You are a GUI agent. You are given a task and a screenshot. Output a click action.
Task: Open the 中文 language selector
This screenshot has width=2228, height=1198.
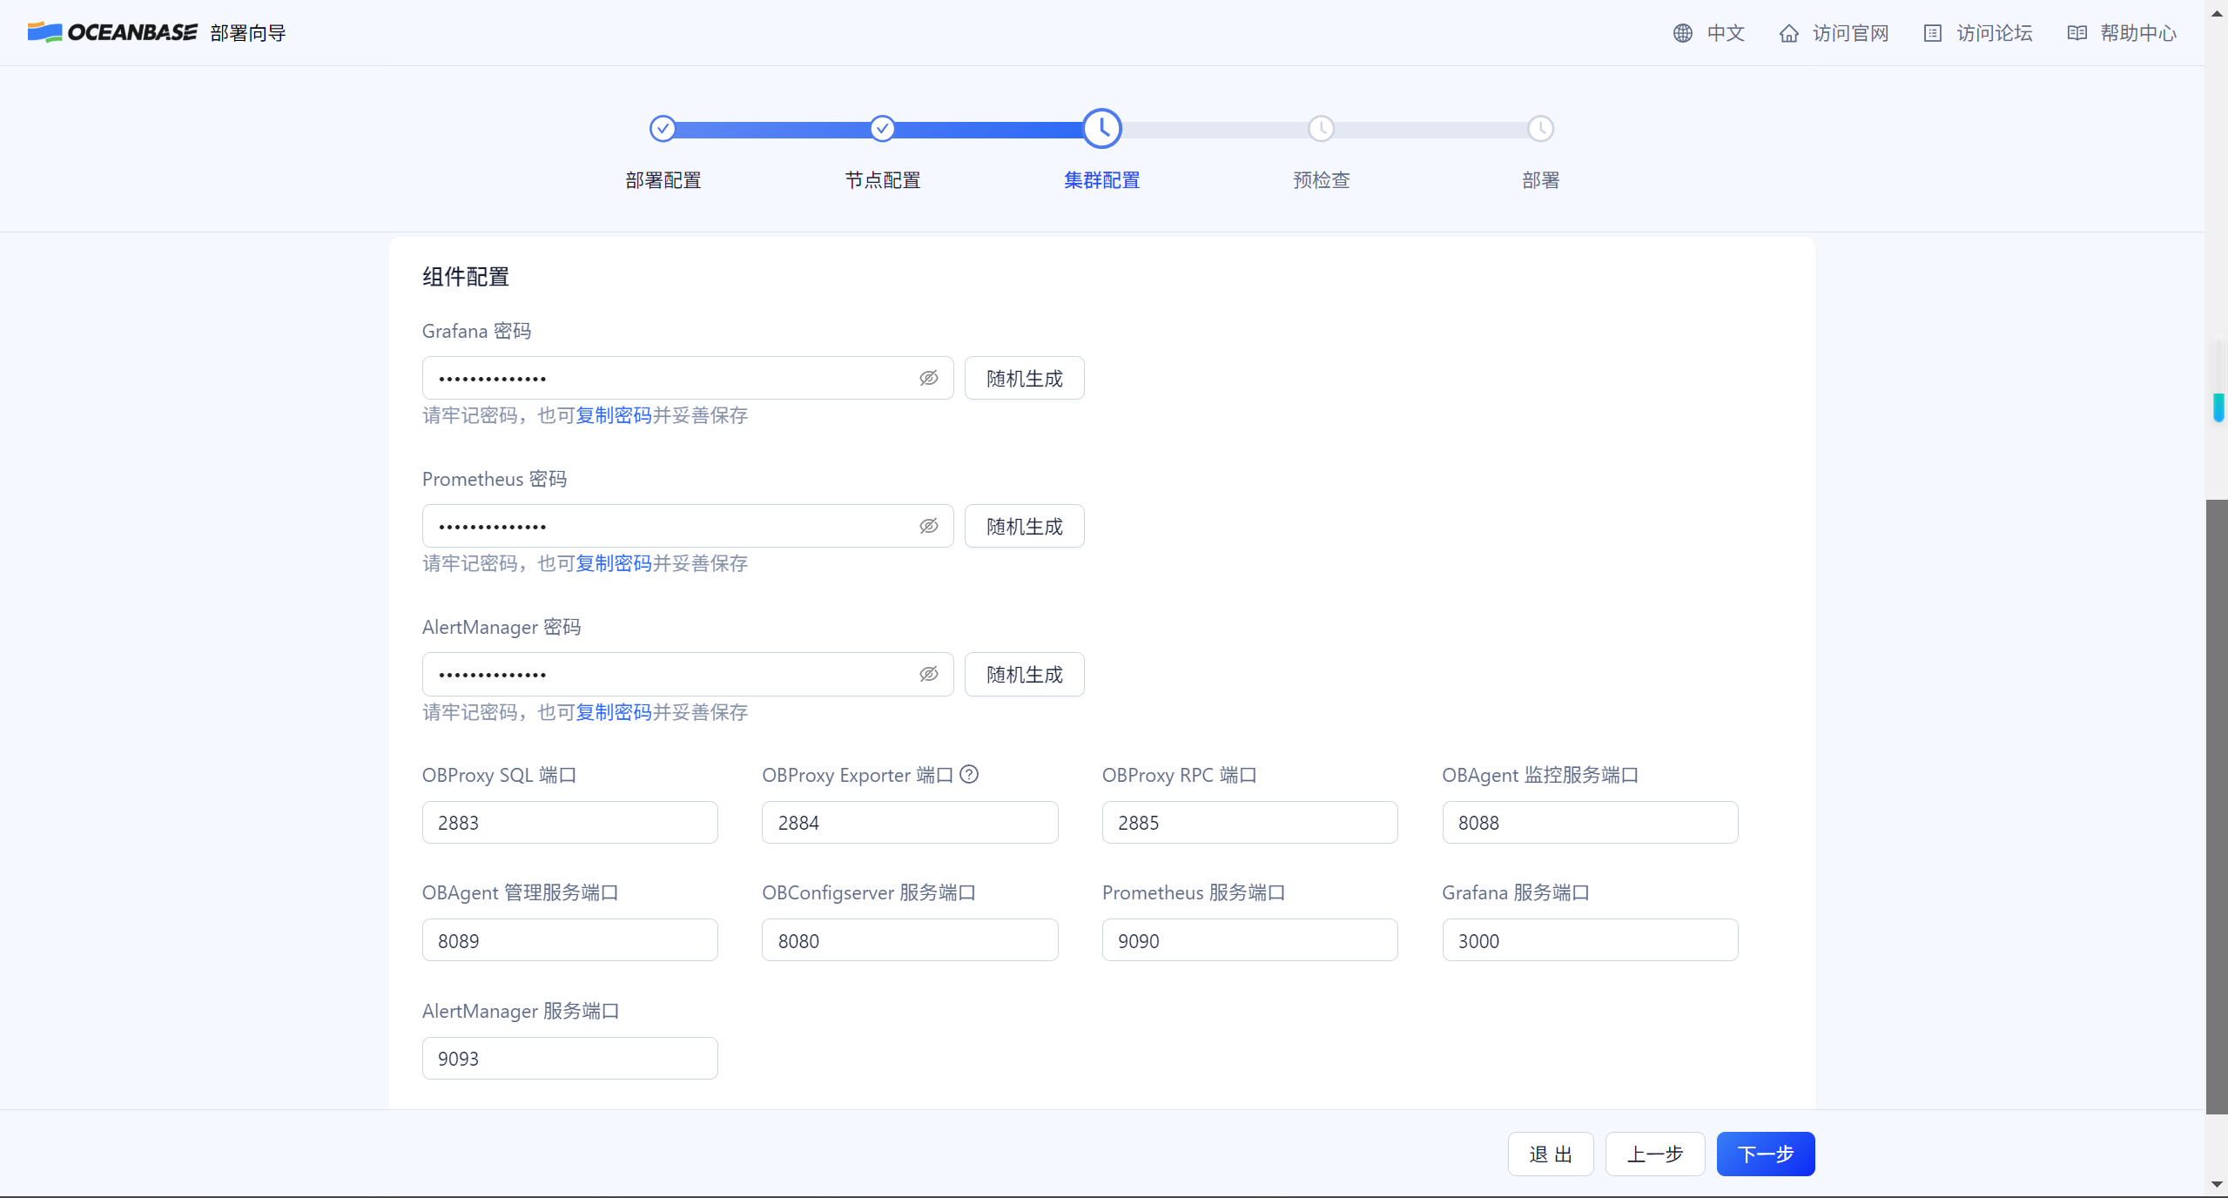(x=1725, y=33)
